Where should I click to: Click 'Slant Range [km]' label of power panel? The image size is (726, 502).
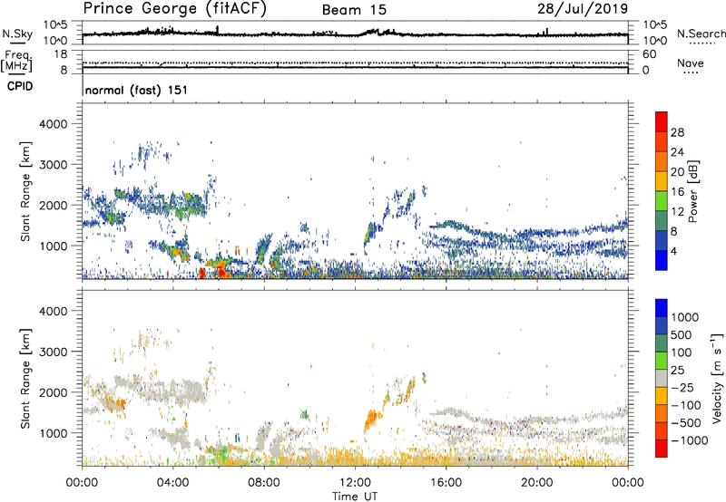(x=25, y=191)
